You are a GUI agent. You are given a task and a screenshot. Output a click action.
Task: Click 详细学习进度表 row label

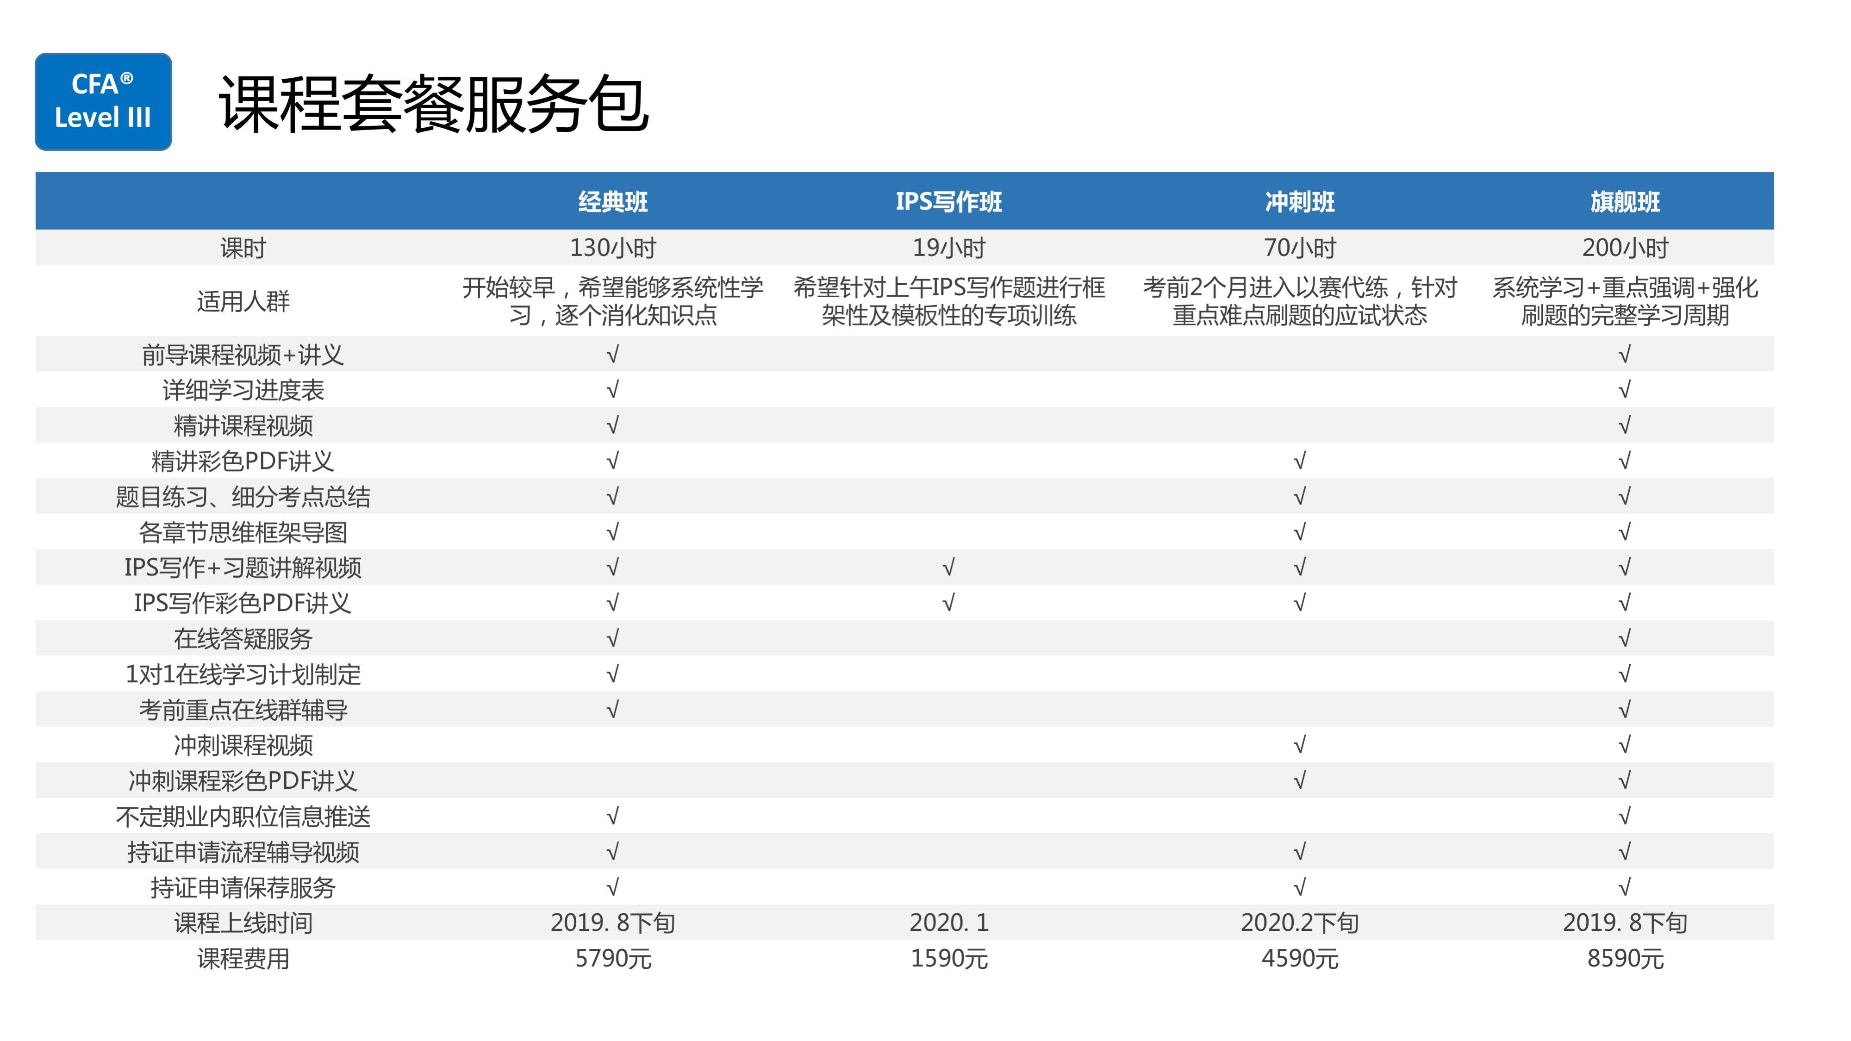pos(243,390)
